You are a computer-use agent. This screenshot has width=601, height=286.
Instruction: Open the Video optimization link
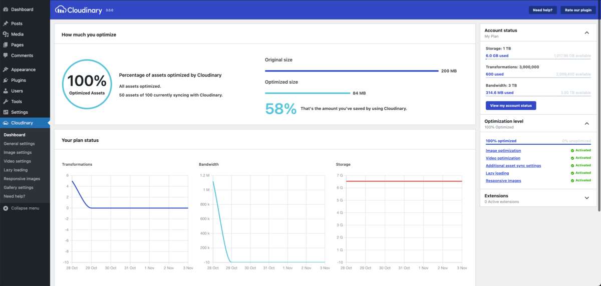coord(503,158)
